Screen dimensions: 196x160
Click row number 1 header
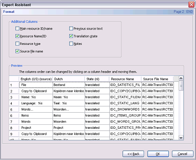[x=14, y=85]
